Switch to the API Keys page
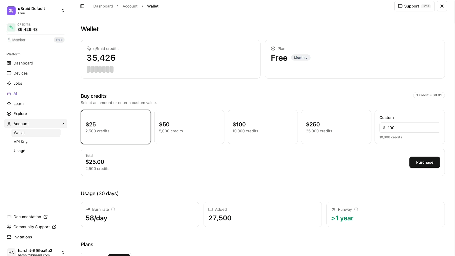455x256 pixels. [21, 142]
